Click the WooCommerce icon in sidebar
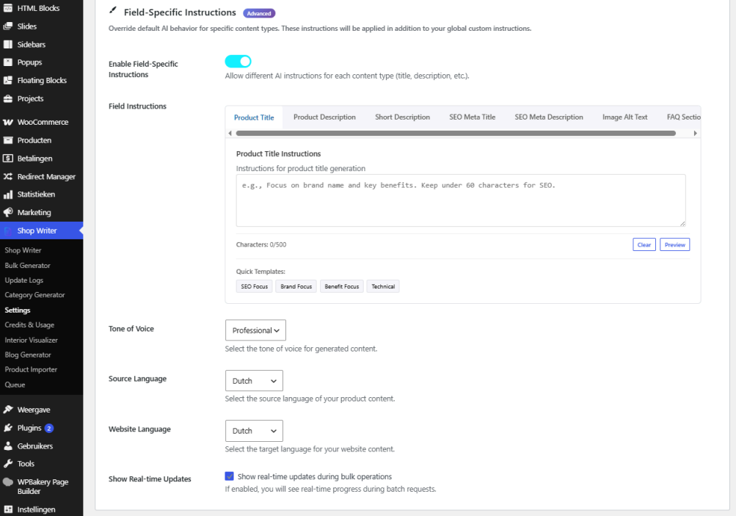The height and width of the screenshot is (516, 736). (8, 122)
